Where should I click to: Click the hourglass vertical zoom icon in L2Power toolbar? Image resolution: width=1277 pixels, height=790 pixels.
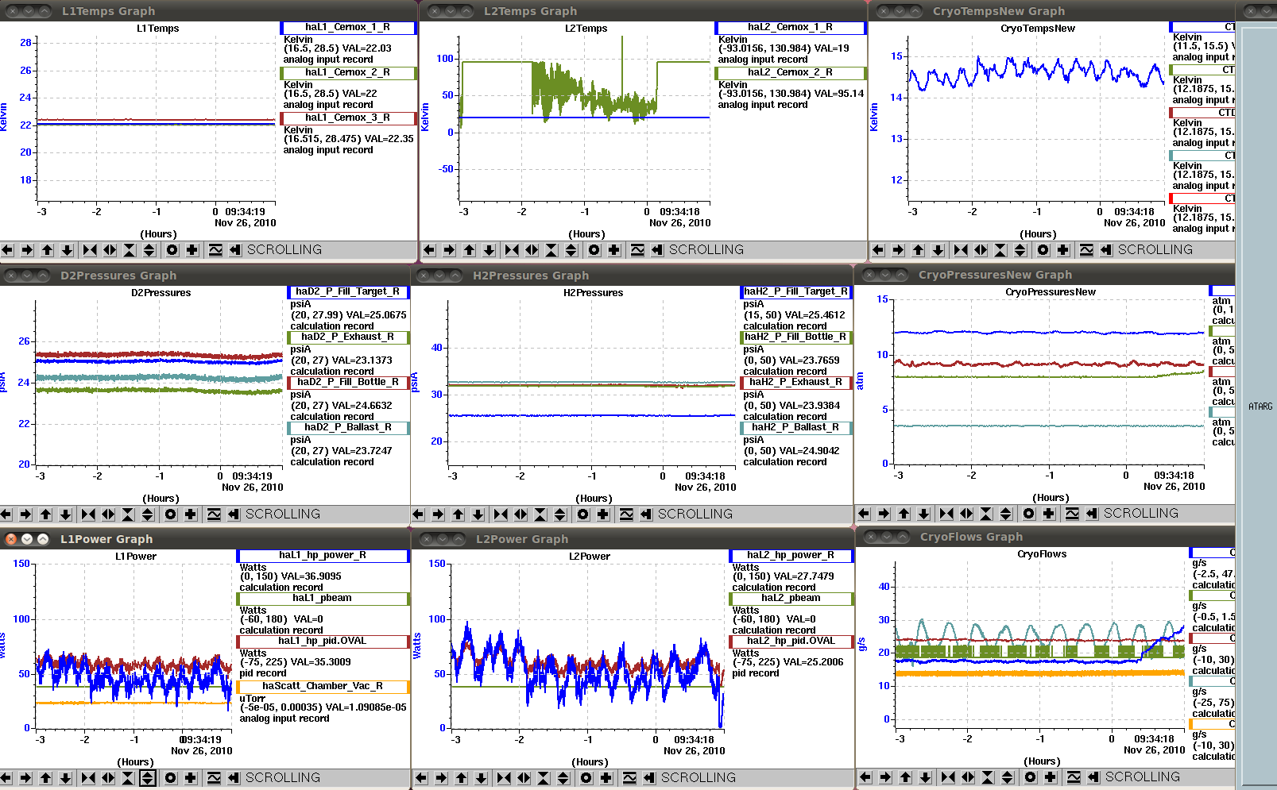click(544, 778)
